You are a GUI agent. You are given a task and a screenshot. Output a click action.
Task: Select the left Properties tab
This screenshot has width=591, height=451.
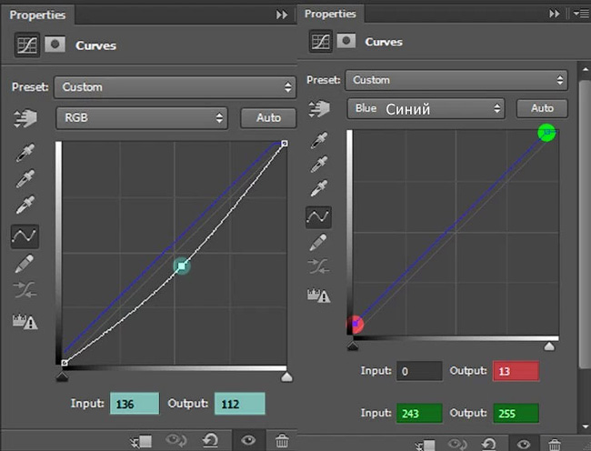pos(37,15)
